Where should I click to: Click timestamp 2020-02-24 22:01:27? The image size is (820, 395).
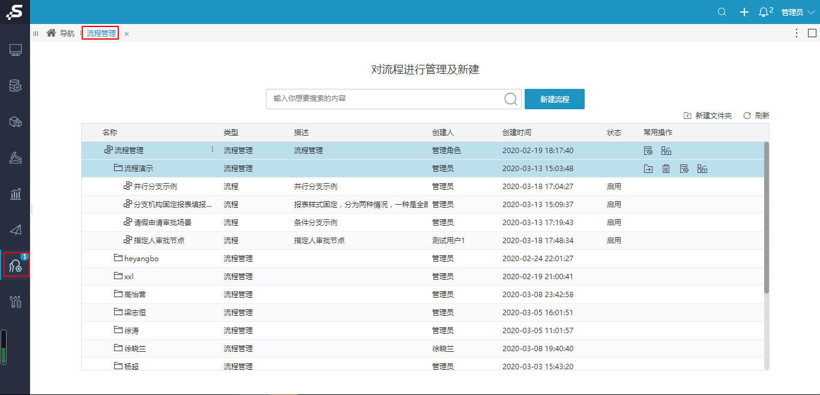coord(538,259)
